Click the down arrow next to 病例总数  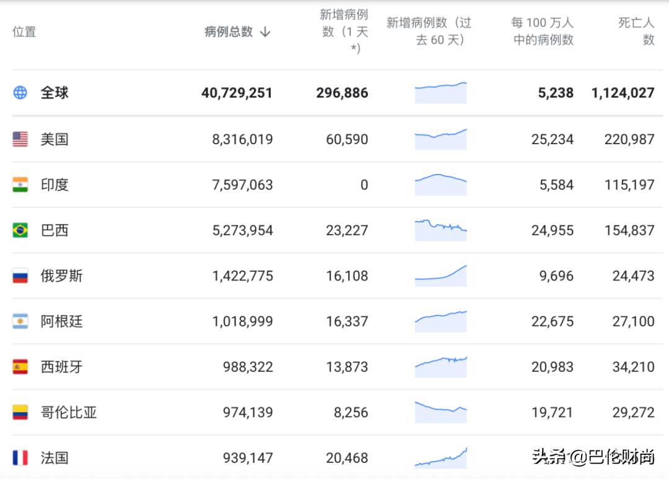(x=265, y=31)
